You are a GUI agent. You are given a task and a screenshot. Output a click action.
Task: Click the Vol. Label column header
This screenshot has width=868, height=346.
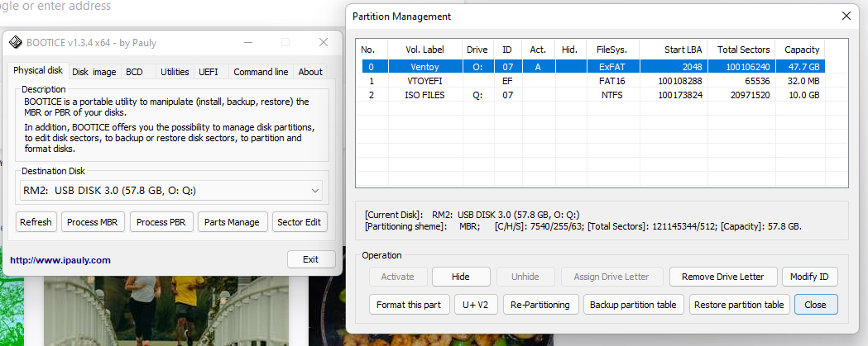pyautogui.click(x=425, y=50)
